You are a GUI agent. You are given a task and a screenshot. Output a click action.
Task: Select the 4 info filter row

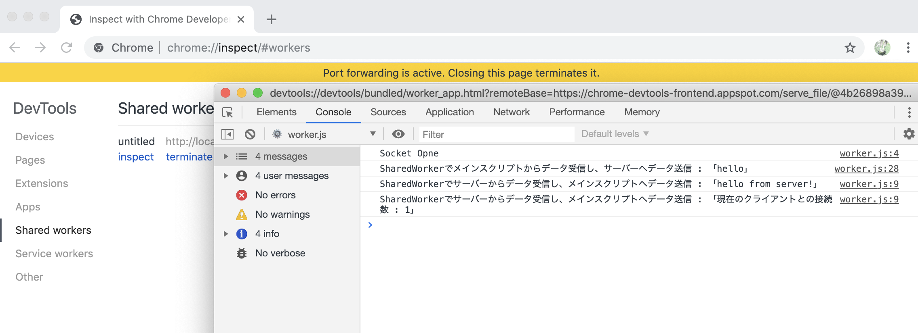click(287, 234)
